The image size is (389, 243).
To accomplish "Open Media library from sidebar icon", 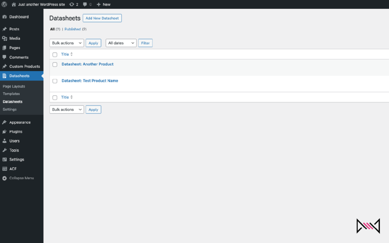I will [x=5, y=38].
